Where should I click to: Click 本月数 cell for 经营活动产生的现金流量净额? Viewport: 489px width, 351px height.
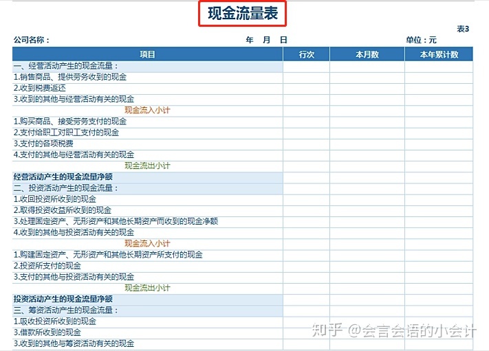point(367,177)
